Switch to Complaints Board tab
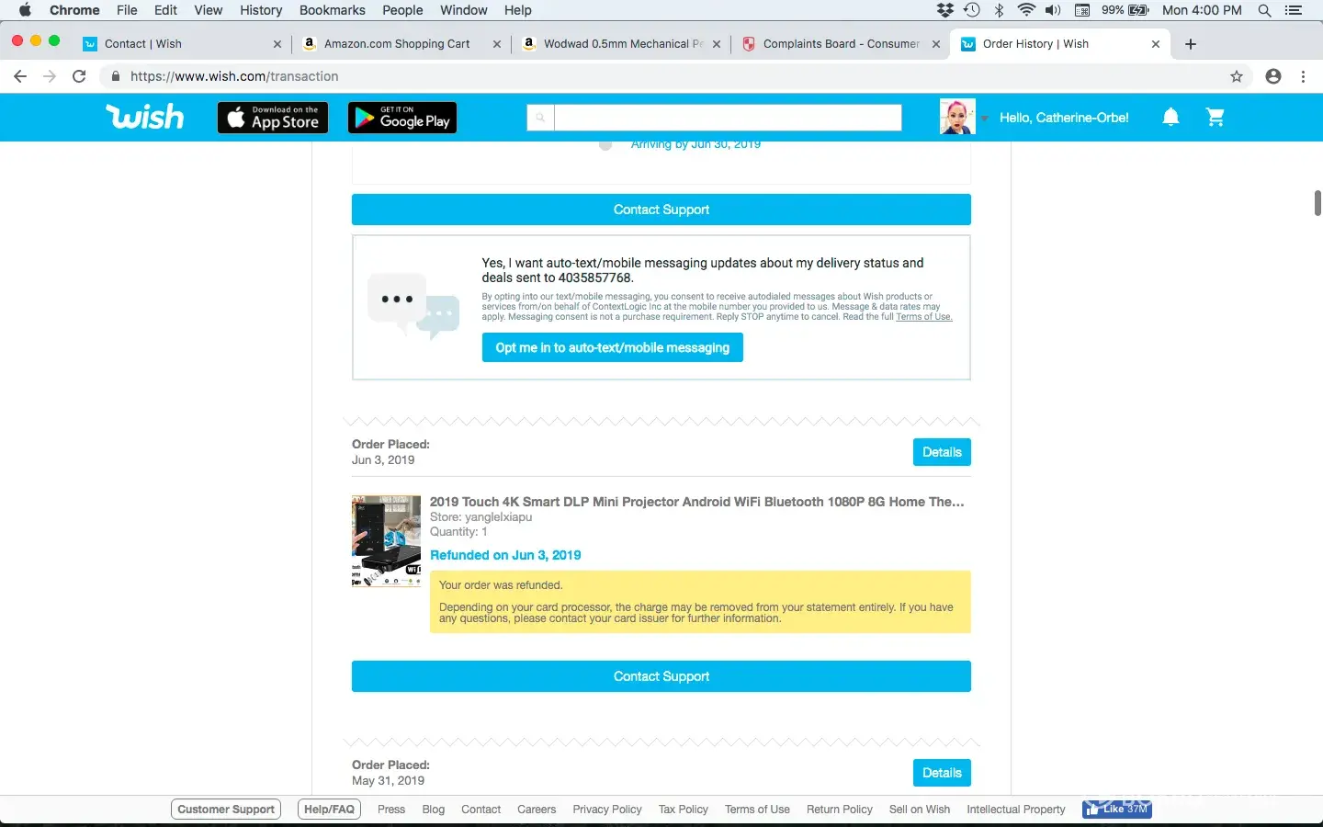Screen dimensions: 1323x827 pyautogui.click(x=840, y=43)
